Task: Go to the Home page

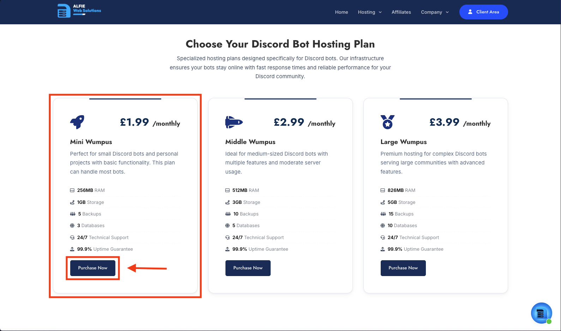Action: tap(341, 12)
